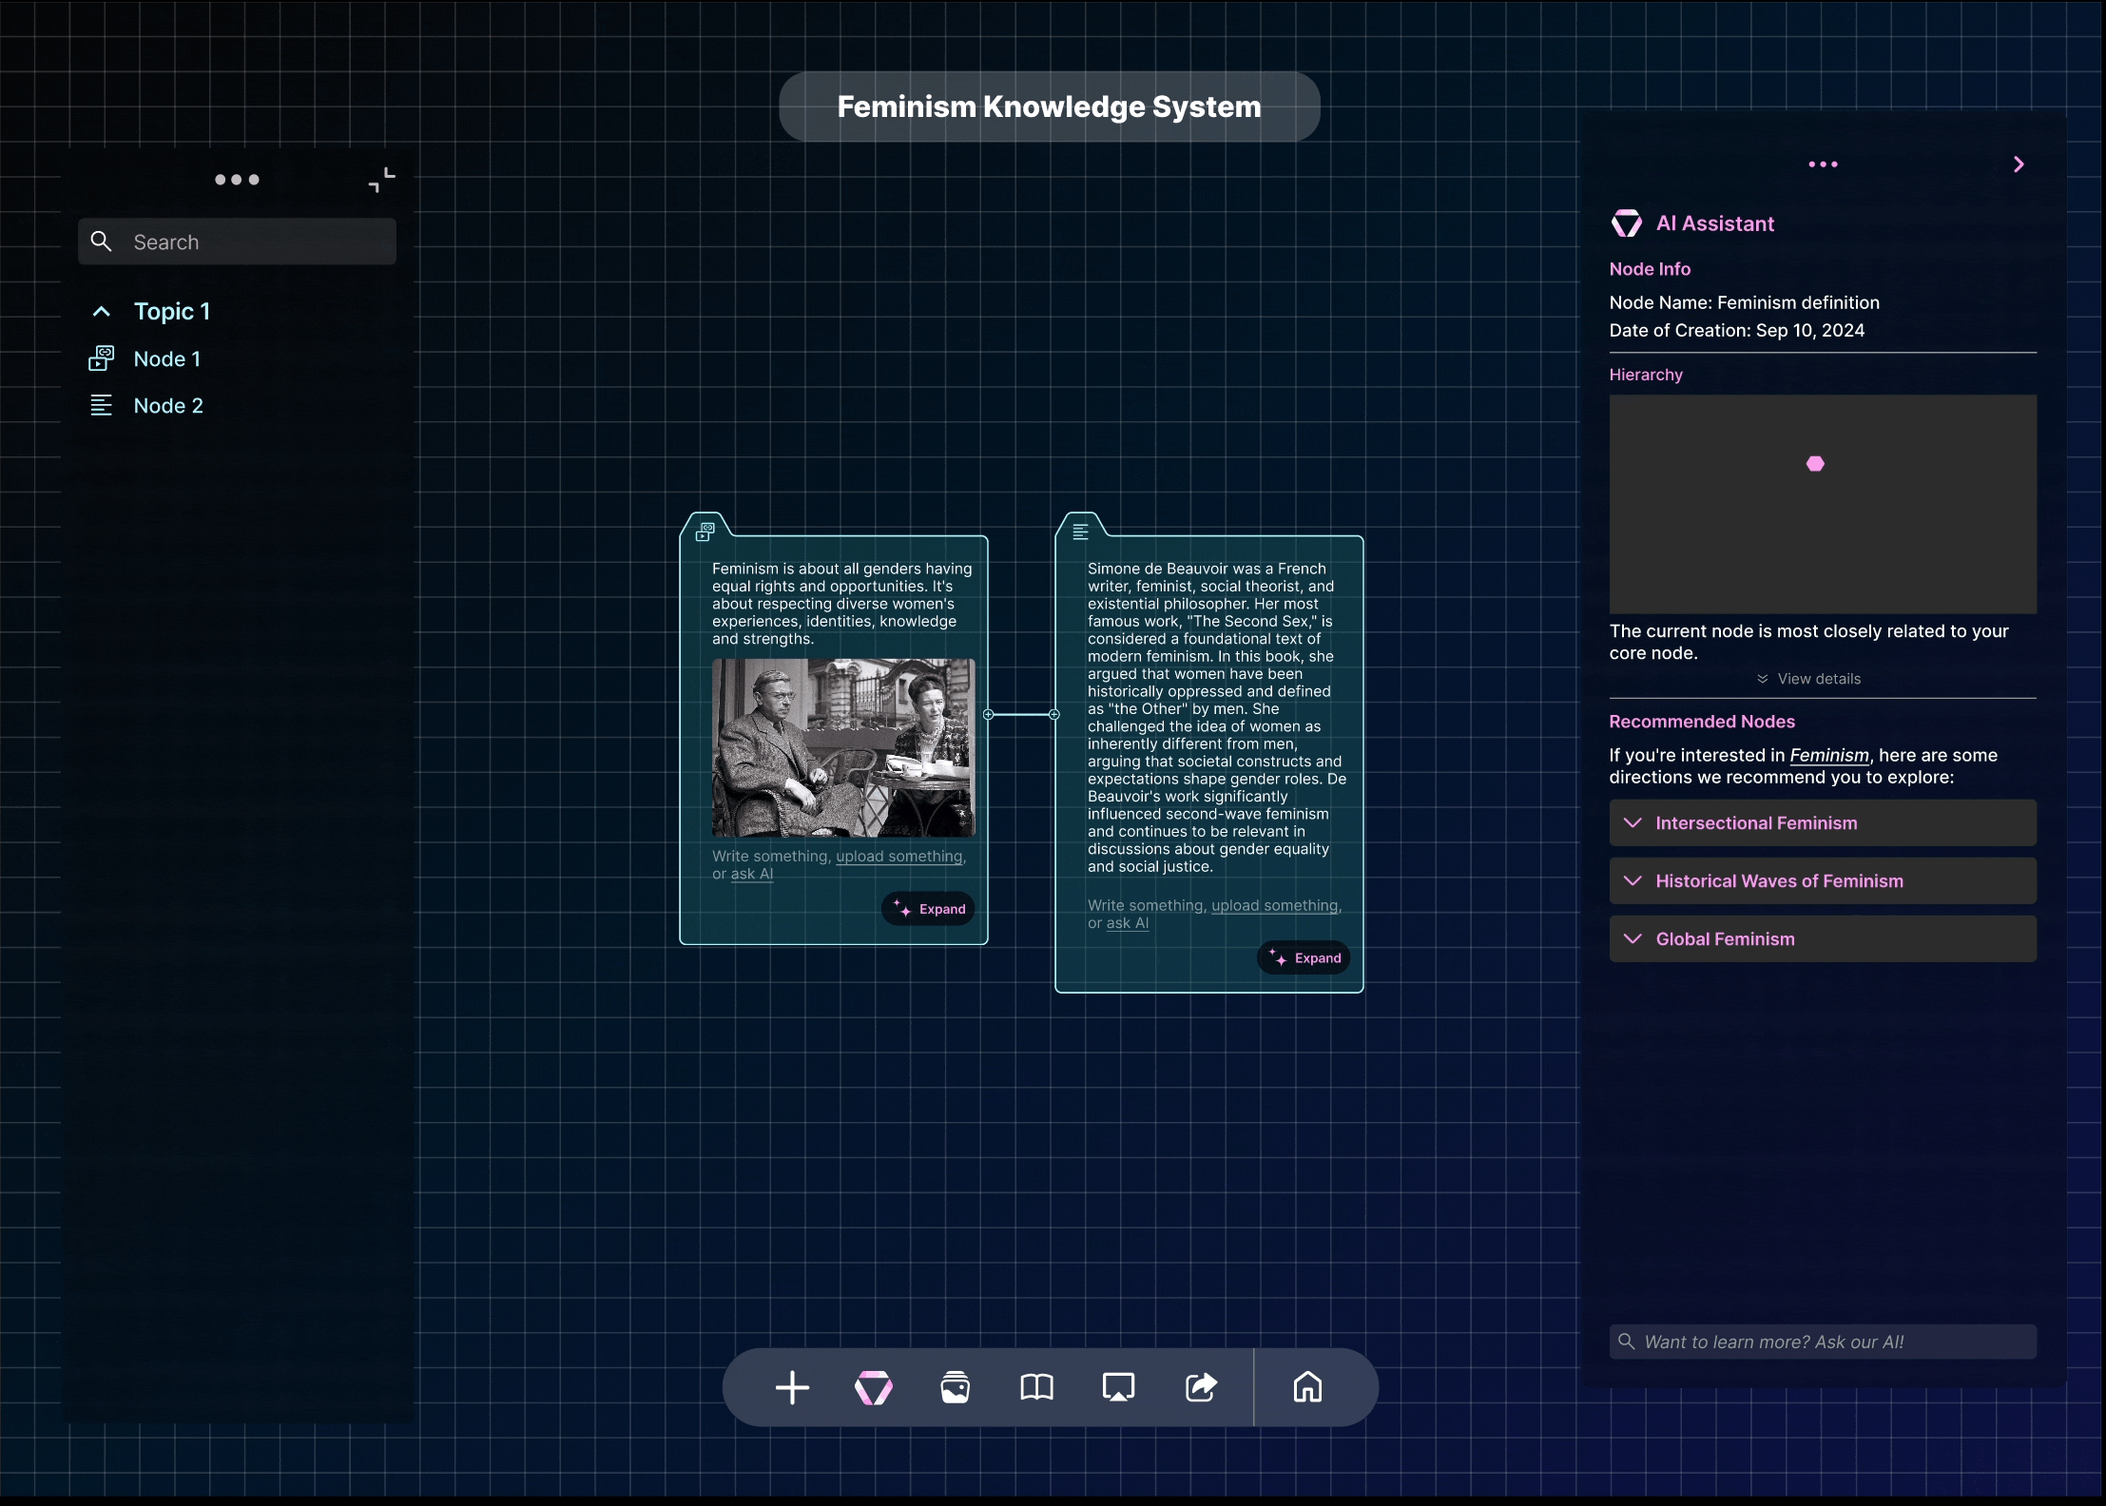Screen dimensions: 2106x1506
Task: Collapse the sidebar via corner-arrows icon
Action: (x=380, y=180)
